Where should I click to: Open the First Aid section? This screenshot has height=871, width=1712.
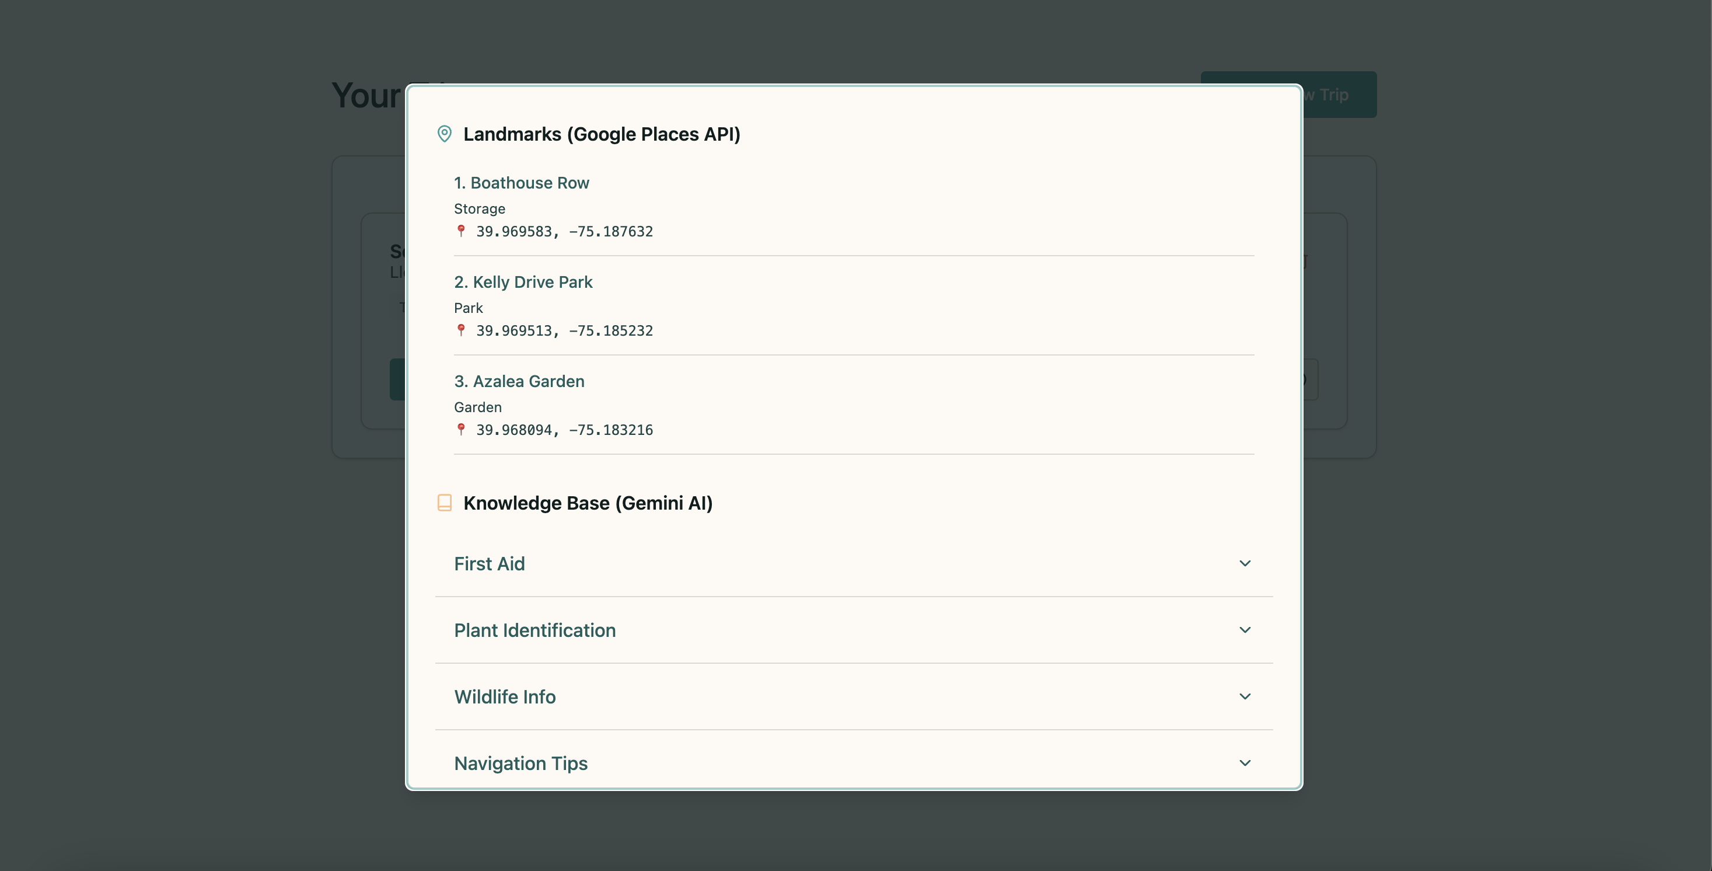pos(489,564)
